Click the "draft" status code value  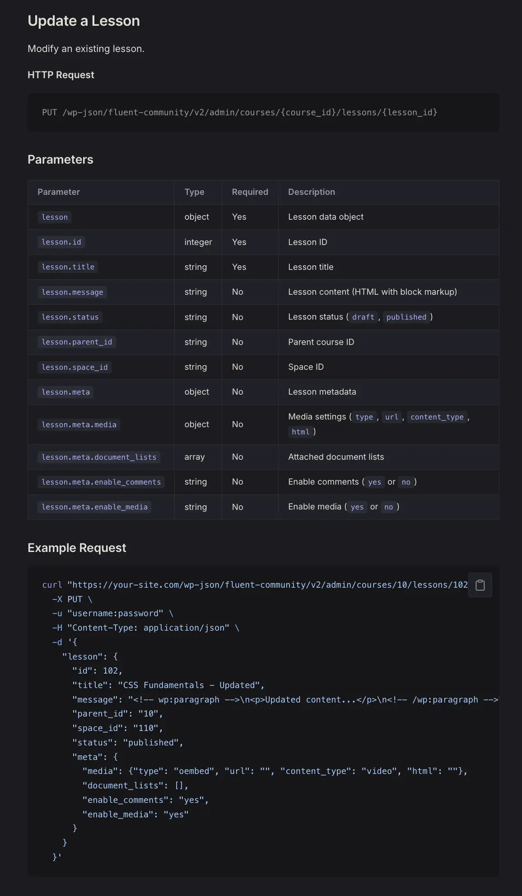click(x=364, y=317)
